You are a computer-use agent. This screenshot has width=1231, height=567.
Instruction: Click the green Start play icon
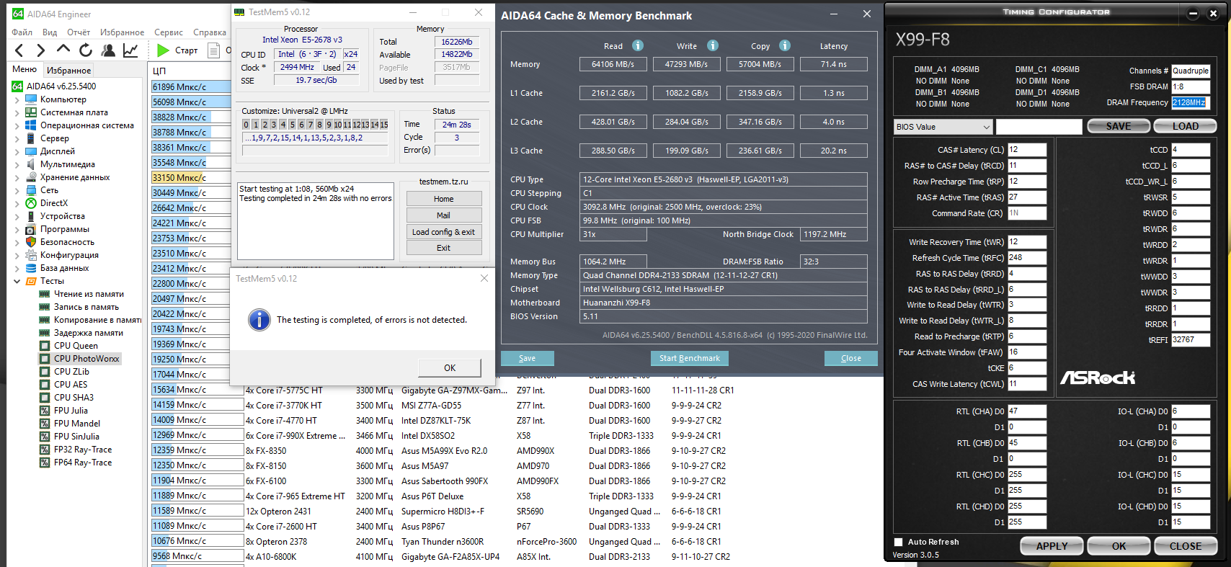(163, 50)
